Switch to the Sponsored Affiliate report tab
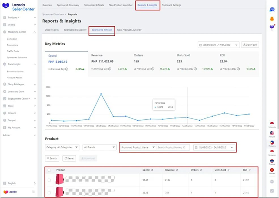This screenshot has width=279, height=198. pos(102,30)
